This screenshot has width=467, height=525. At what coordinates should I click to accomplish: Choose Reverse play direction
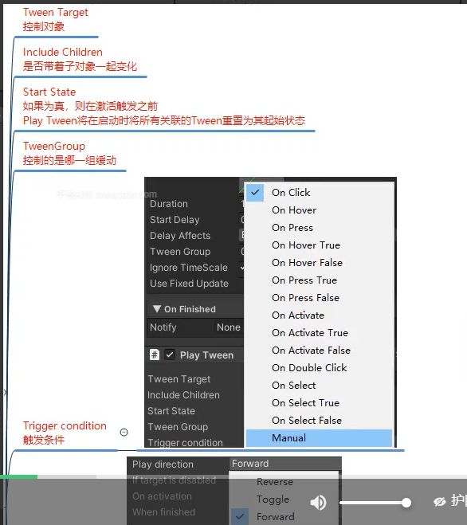275,482
